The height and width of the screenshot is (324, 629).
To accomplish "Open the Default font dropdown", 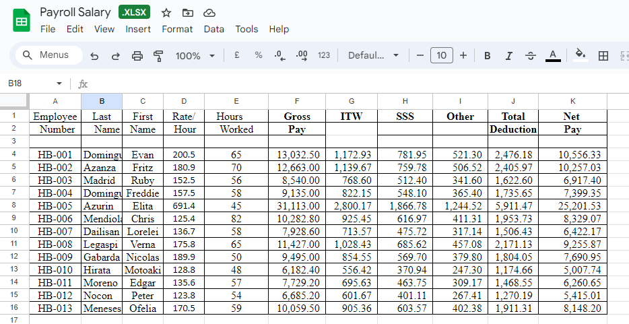I will tap(374, 55).
